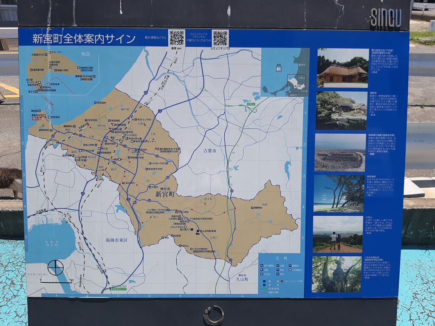
Task: Click the distance scale bar
Action: [56, 282]
